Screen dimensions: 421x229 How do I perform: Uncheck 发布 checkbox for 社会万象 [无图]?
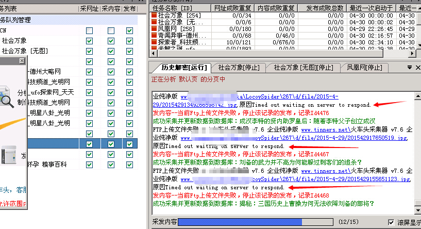[129, 51]
